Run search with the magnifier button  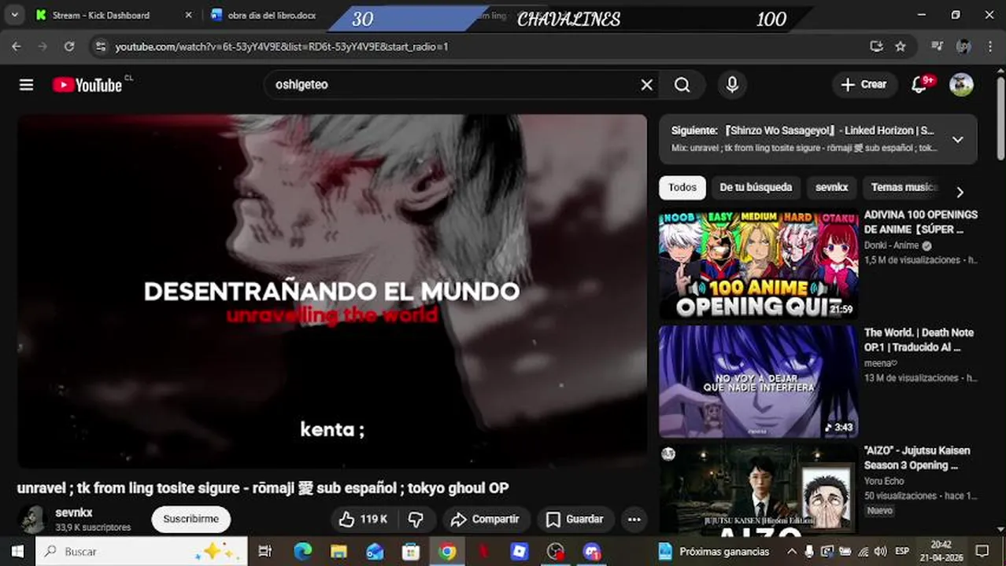682,85
